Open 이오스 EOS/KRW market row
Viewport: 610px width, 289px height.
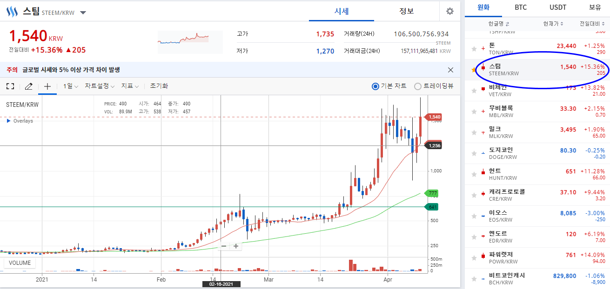click(537, 216)
